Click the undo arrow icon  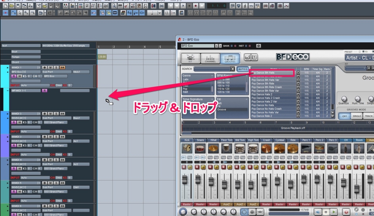(x=41, y=13)
